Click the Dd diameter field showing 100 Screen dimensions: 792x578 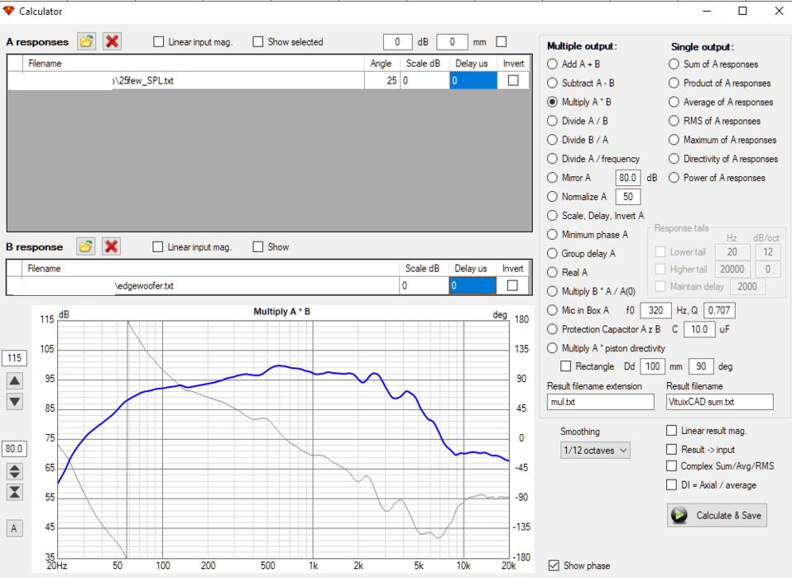point(653,366)
